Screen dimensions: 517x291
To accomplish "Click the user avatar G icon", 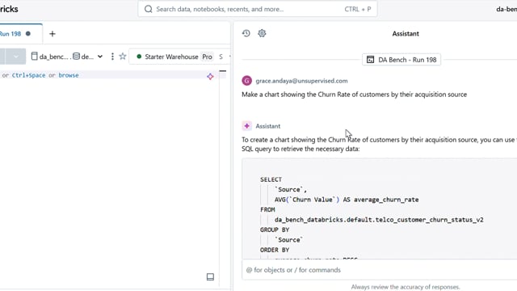I will pos(246,81).
